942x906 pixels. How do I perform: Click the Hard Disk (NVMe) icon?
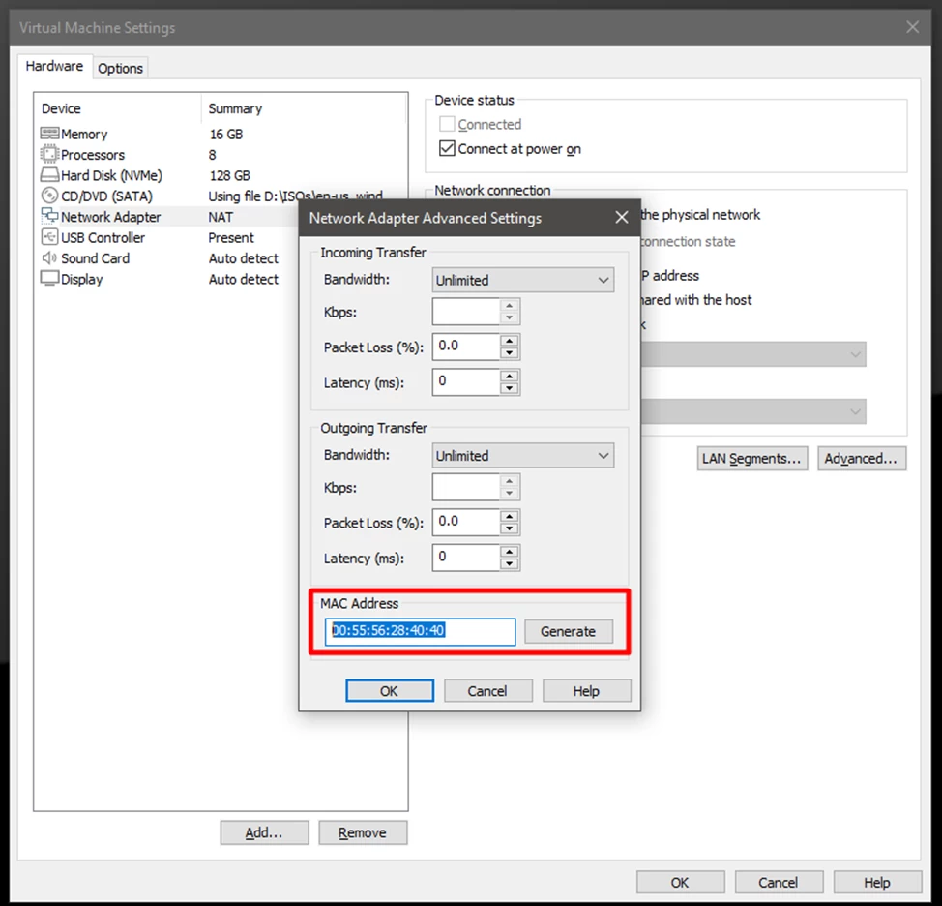click(49, 175)
